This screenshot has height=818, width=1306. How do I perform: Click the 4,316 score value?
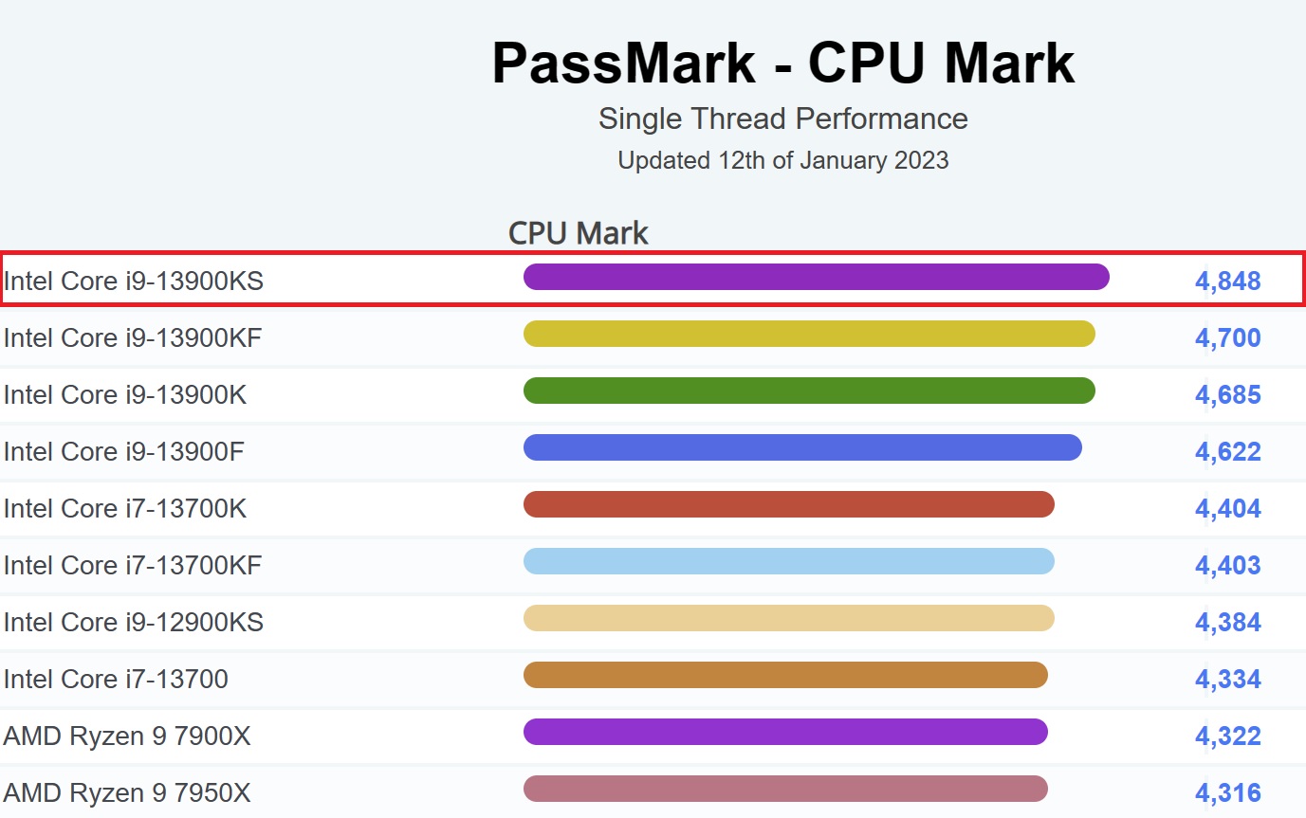click(1228, 793)
